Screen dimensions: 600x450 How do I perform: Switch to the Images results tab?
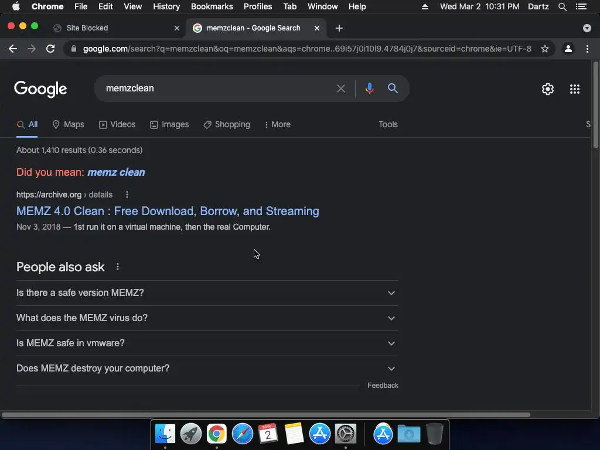pyautogui.click(x=169, y=124)
